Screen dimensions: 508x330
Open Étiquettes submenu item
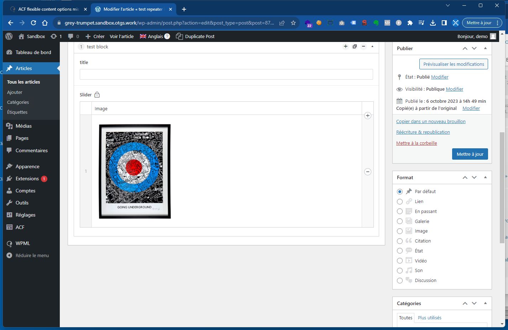(17, 112)
